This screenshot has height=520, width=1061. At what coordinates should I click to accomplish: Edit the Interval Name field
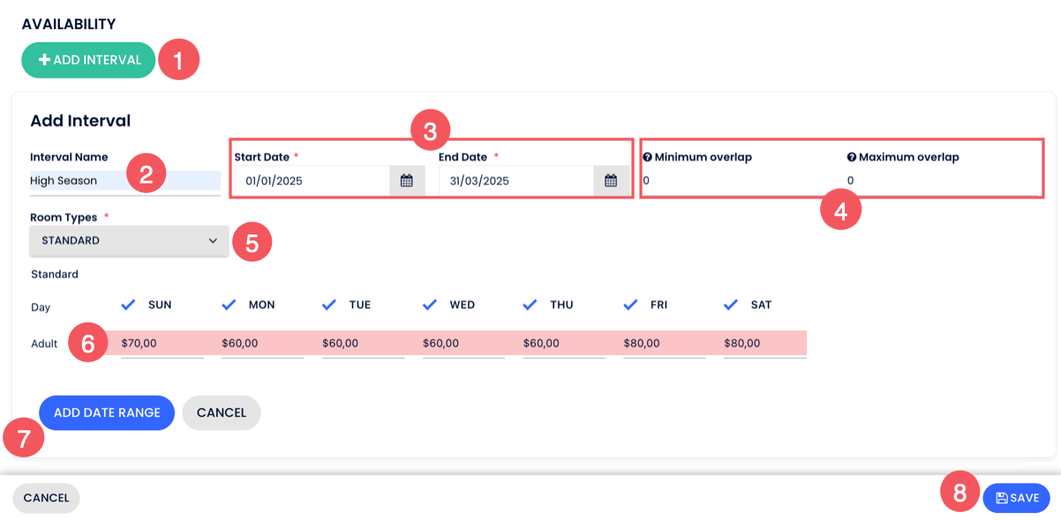(124, 181)
